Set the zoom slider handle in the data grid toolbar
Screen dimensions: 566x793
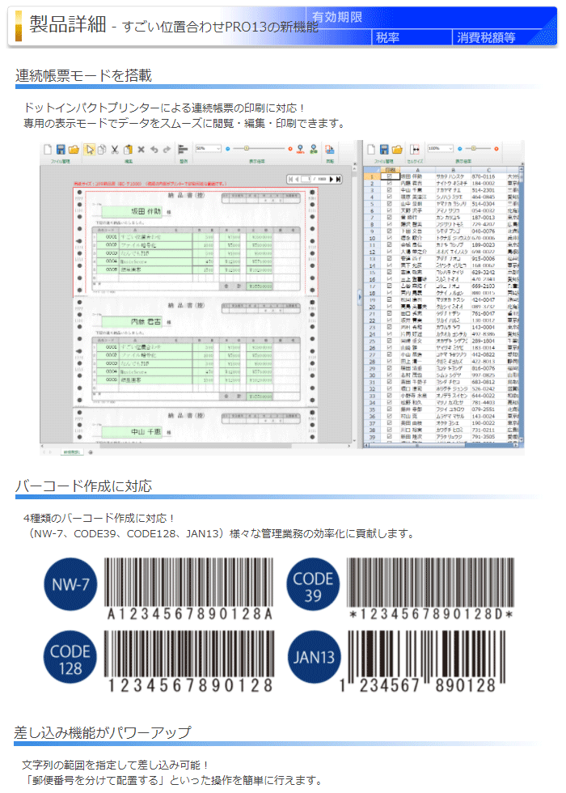[x=474, y=149]
